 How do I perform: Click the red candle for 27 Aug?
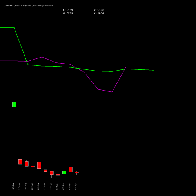click(45, 171)
